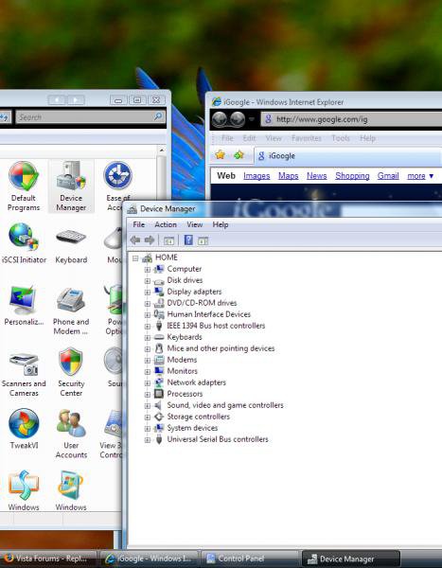Click the IE address bar URL

pos(322,119)
